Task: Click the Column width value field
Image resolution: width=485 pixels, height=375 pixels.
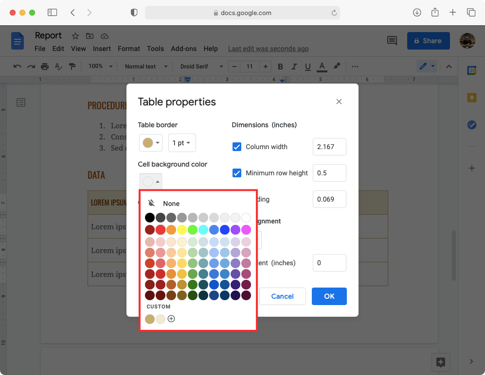Action: coord(329,147)
